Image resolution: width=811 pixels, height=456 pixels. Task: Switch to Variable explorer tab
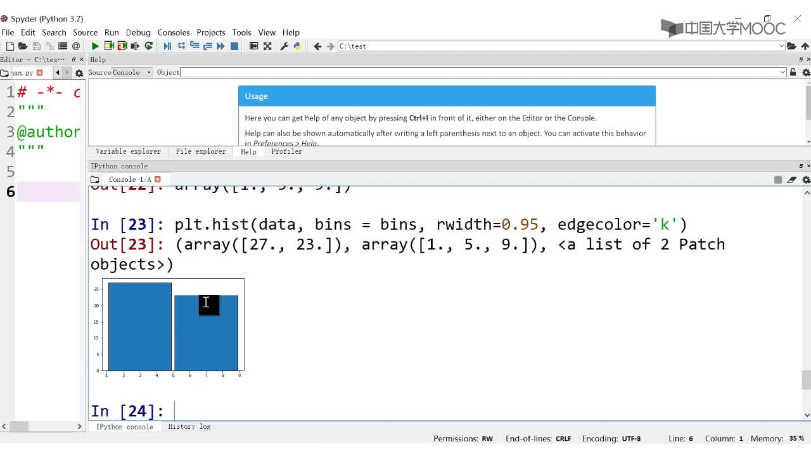coord(128,151)
